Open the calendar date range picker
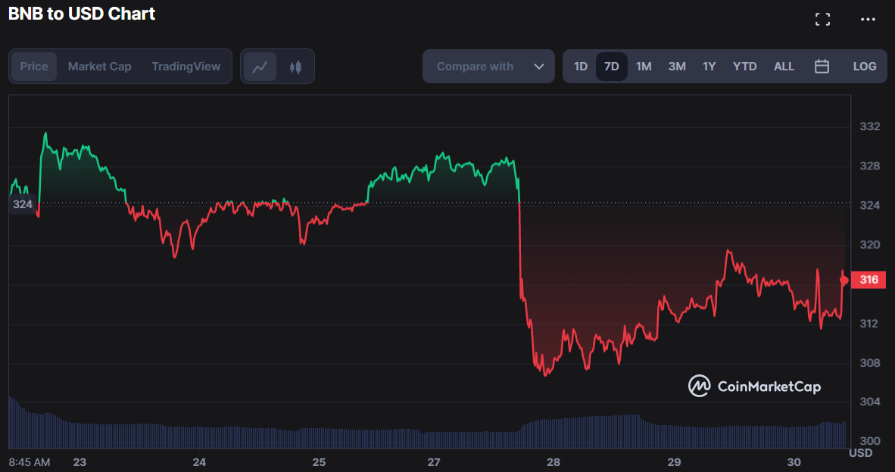The height and width of the screenshot is (472, 895). pyautogui.click(x=822, y=66)
